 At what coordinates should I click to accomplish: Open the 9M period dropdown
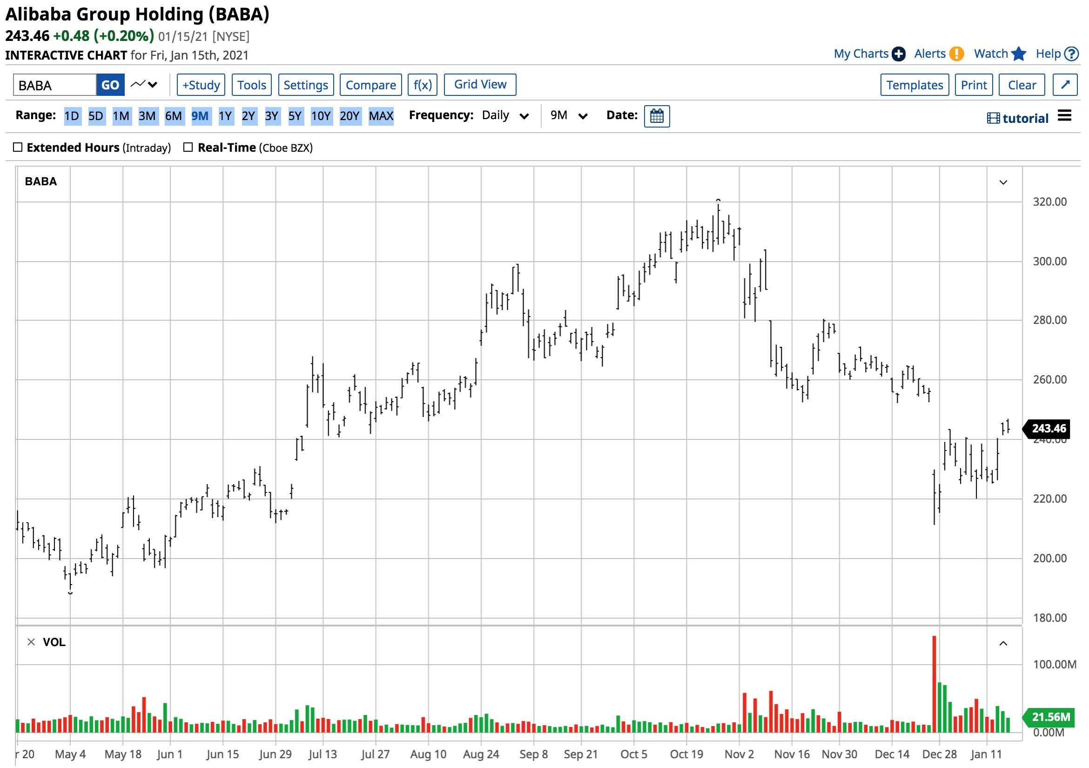pos(569,116)
